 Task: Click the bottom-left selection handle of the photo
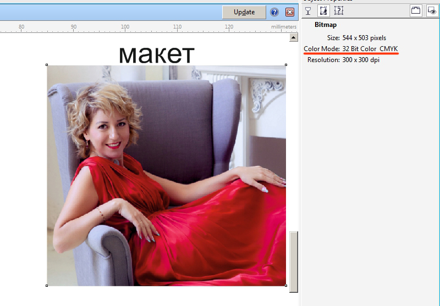tap(47, 286)
